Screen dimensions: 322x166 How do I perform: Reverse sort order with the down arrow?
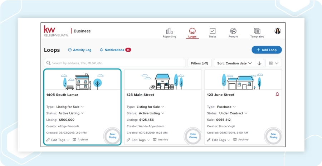(x=259, y=63)
